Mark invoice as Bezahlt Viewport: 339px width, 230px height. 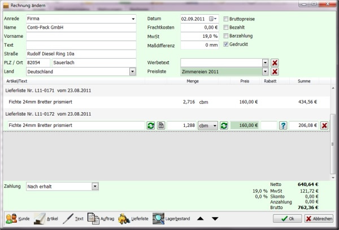225,28
